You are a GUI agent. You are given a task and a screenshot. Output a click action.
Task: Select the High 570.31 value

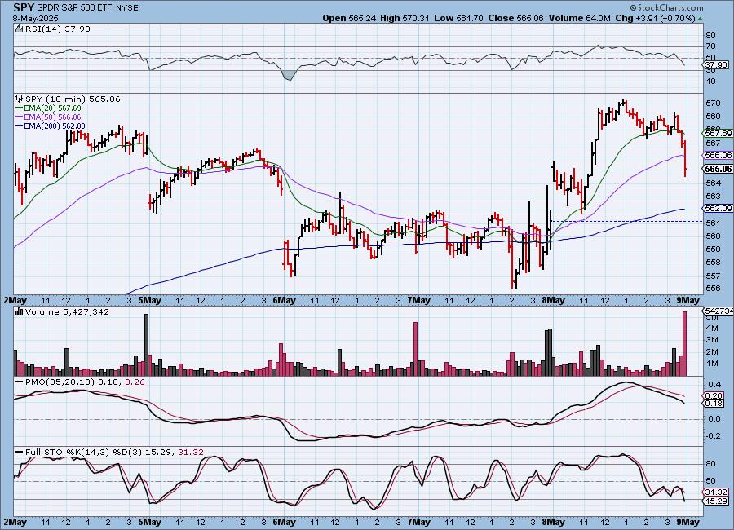point(405,18)
